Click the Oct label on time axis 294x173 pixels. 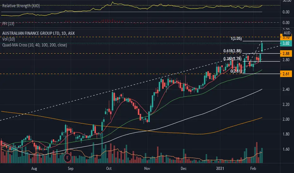pyautogui.click(x=109, y=169)
